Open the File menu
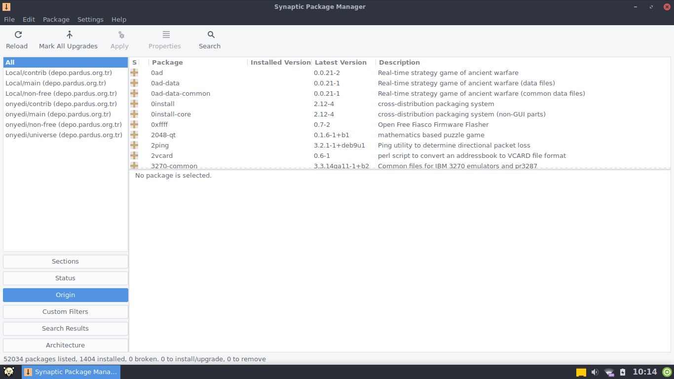 [9, 19]
